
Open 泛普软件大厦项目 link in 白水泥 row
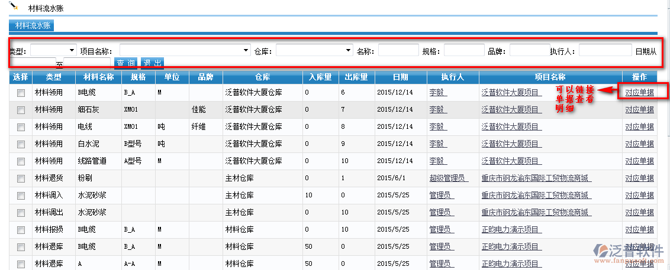click(x=511, y=144)
